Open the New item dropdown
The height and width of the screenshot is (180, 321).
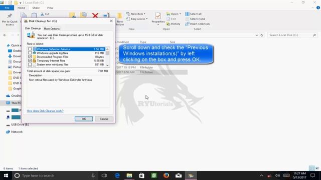(x=136, y=14)
